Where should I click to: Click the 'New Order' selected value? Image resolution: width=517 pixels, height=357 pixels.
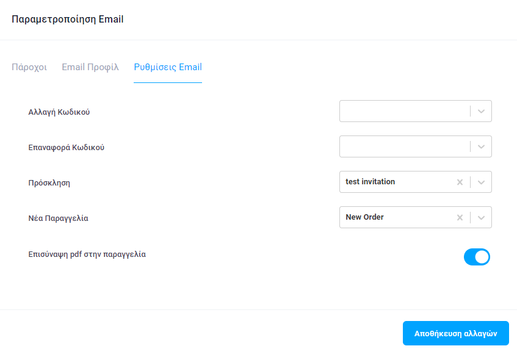coord(364,217)
